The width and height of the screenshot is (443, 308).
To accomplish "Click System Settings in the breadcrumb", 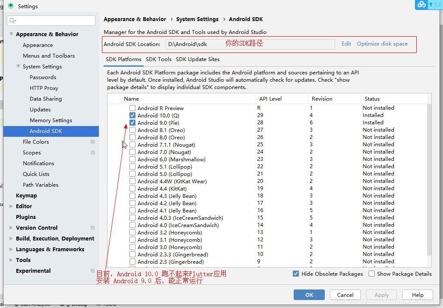I will (x=197, y=19).
